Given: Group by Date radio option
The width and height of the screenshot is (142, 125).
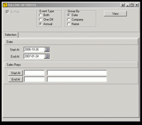Looking at the screenshot, I should (x=69, y=15).
